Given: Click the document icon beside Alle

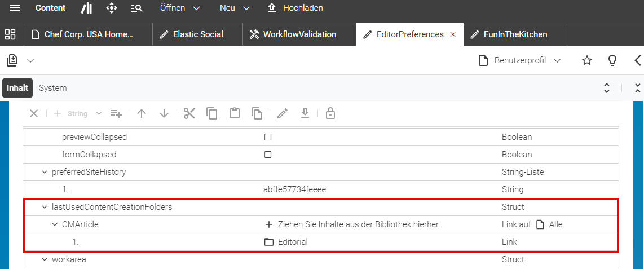Looking at the screenshot, I should pyautogui.click(x=540, y=224).
